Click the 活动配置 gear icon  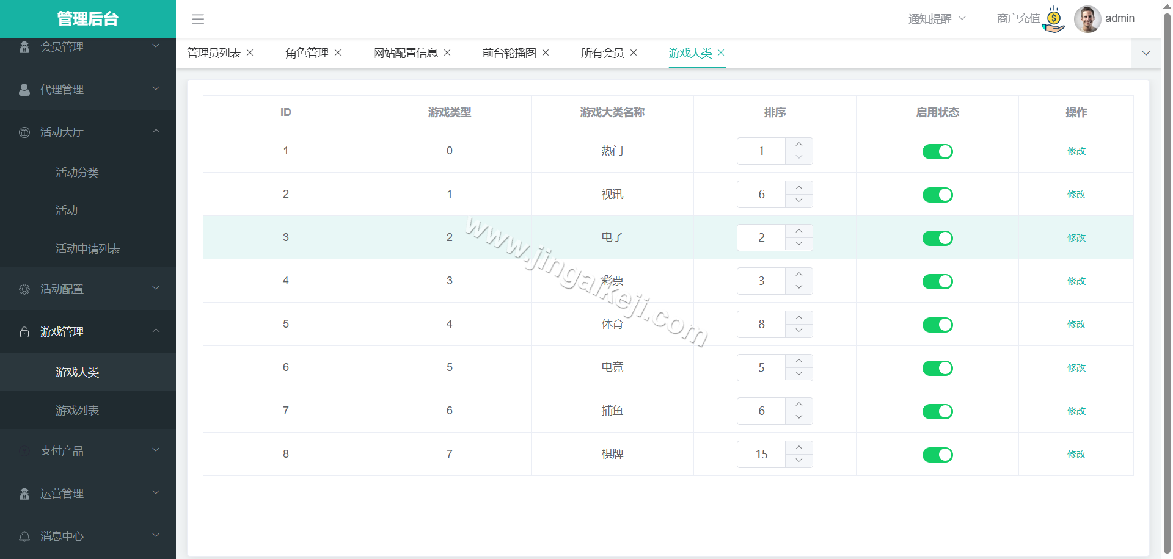[x=24, y=289]
